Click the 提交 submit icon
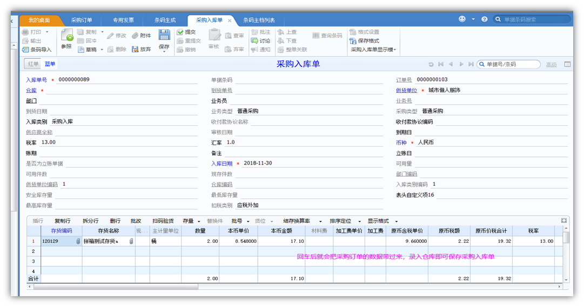Viewport: 584px width, 307px height. click(180, 32)
